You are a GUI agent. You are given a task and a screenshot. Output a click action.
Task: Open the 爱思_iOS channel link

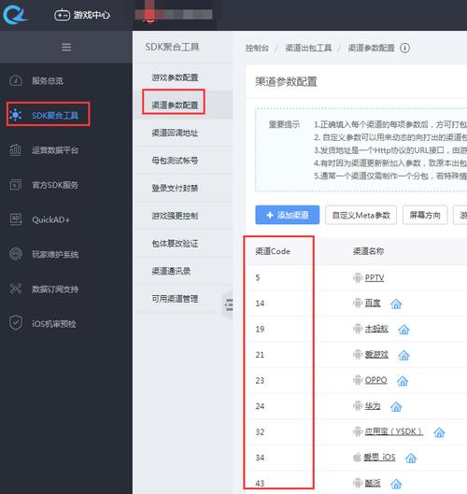[x=379, y=458]
